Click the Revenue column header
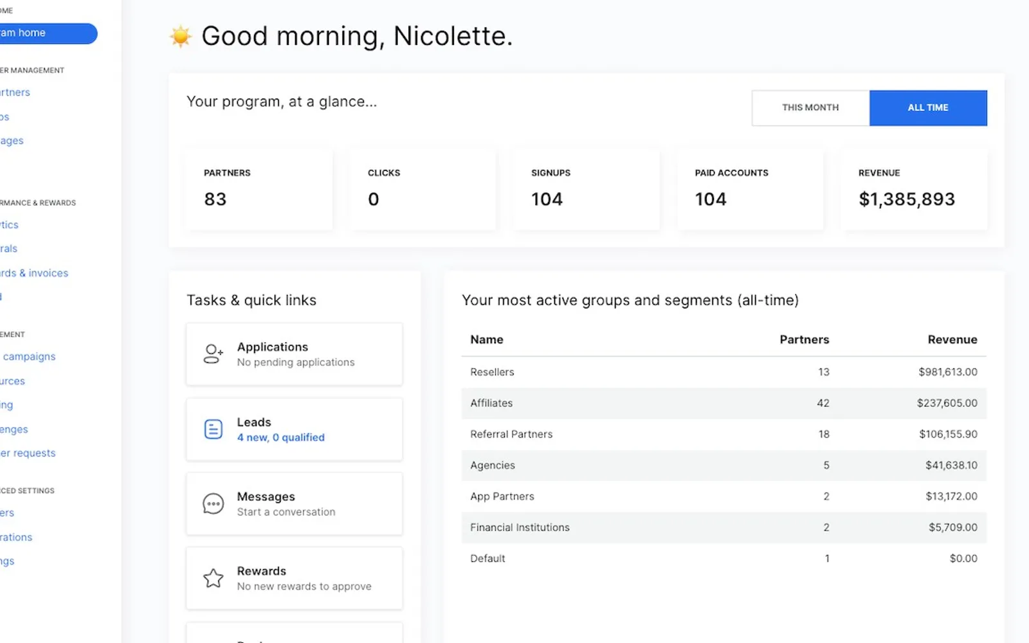This screenshot has width=1029, height=643. click(x=952, y=340)
